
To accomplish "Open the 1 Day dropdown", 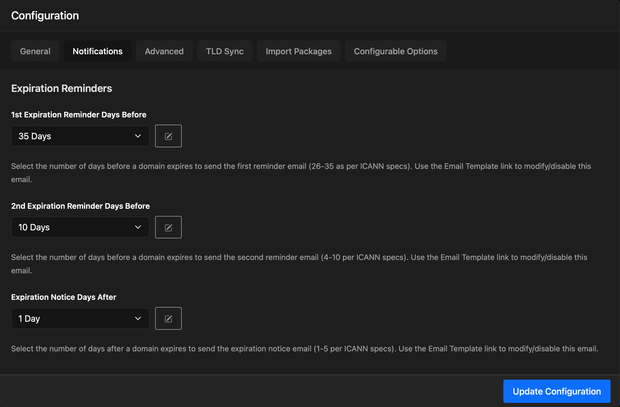I will [x=80, y=318].
